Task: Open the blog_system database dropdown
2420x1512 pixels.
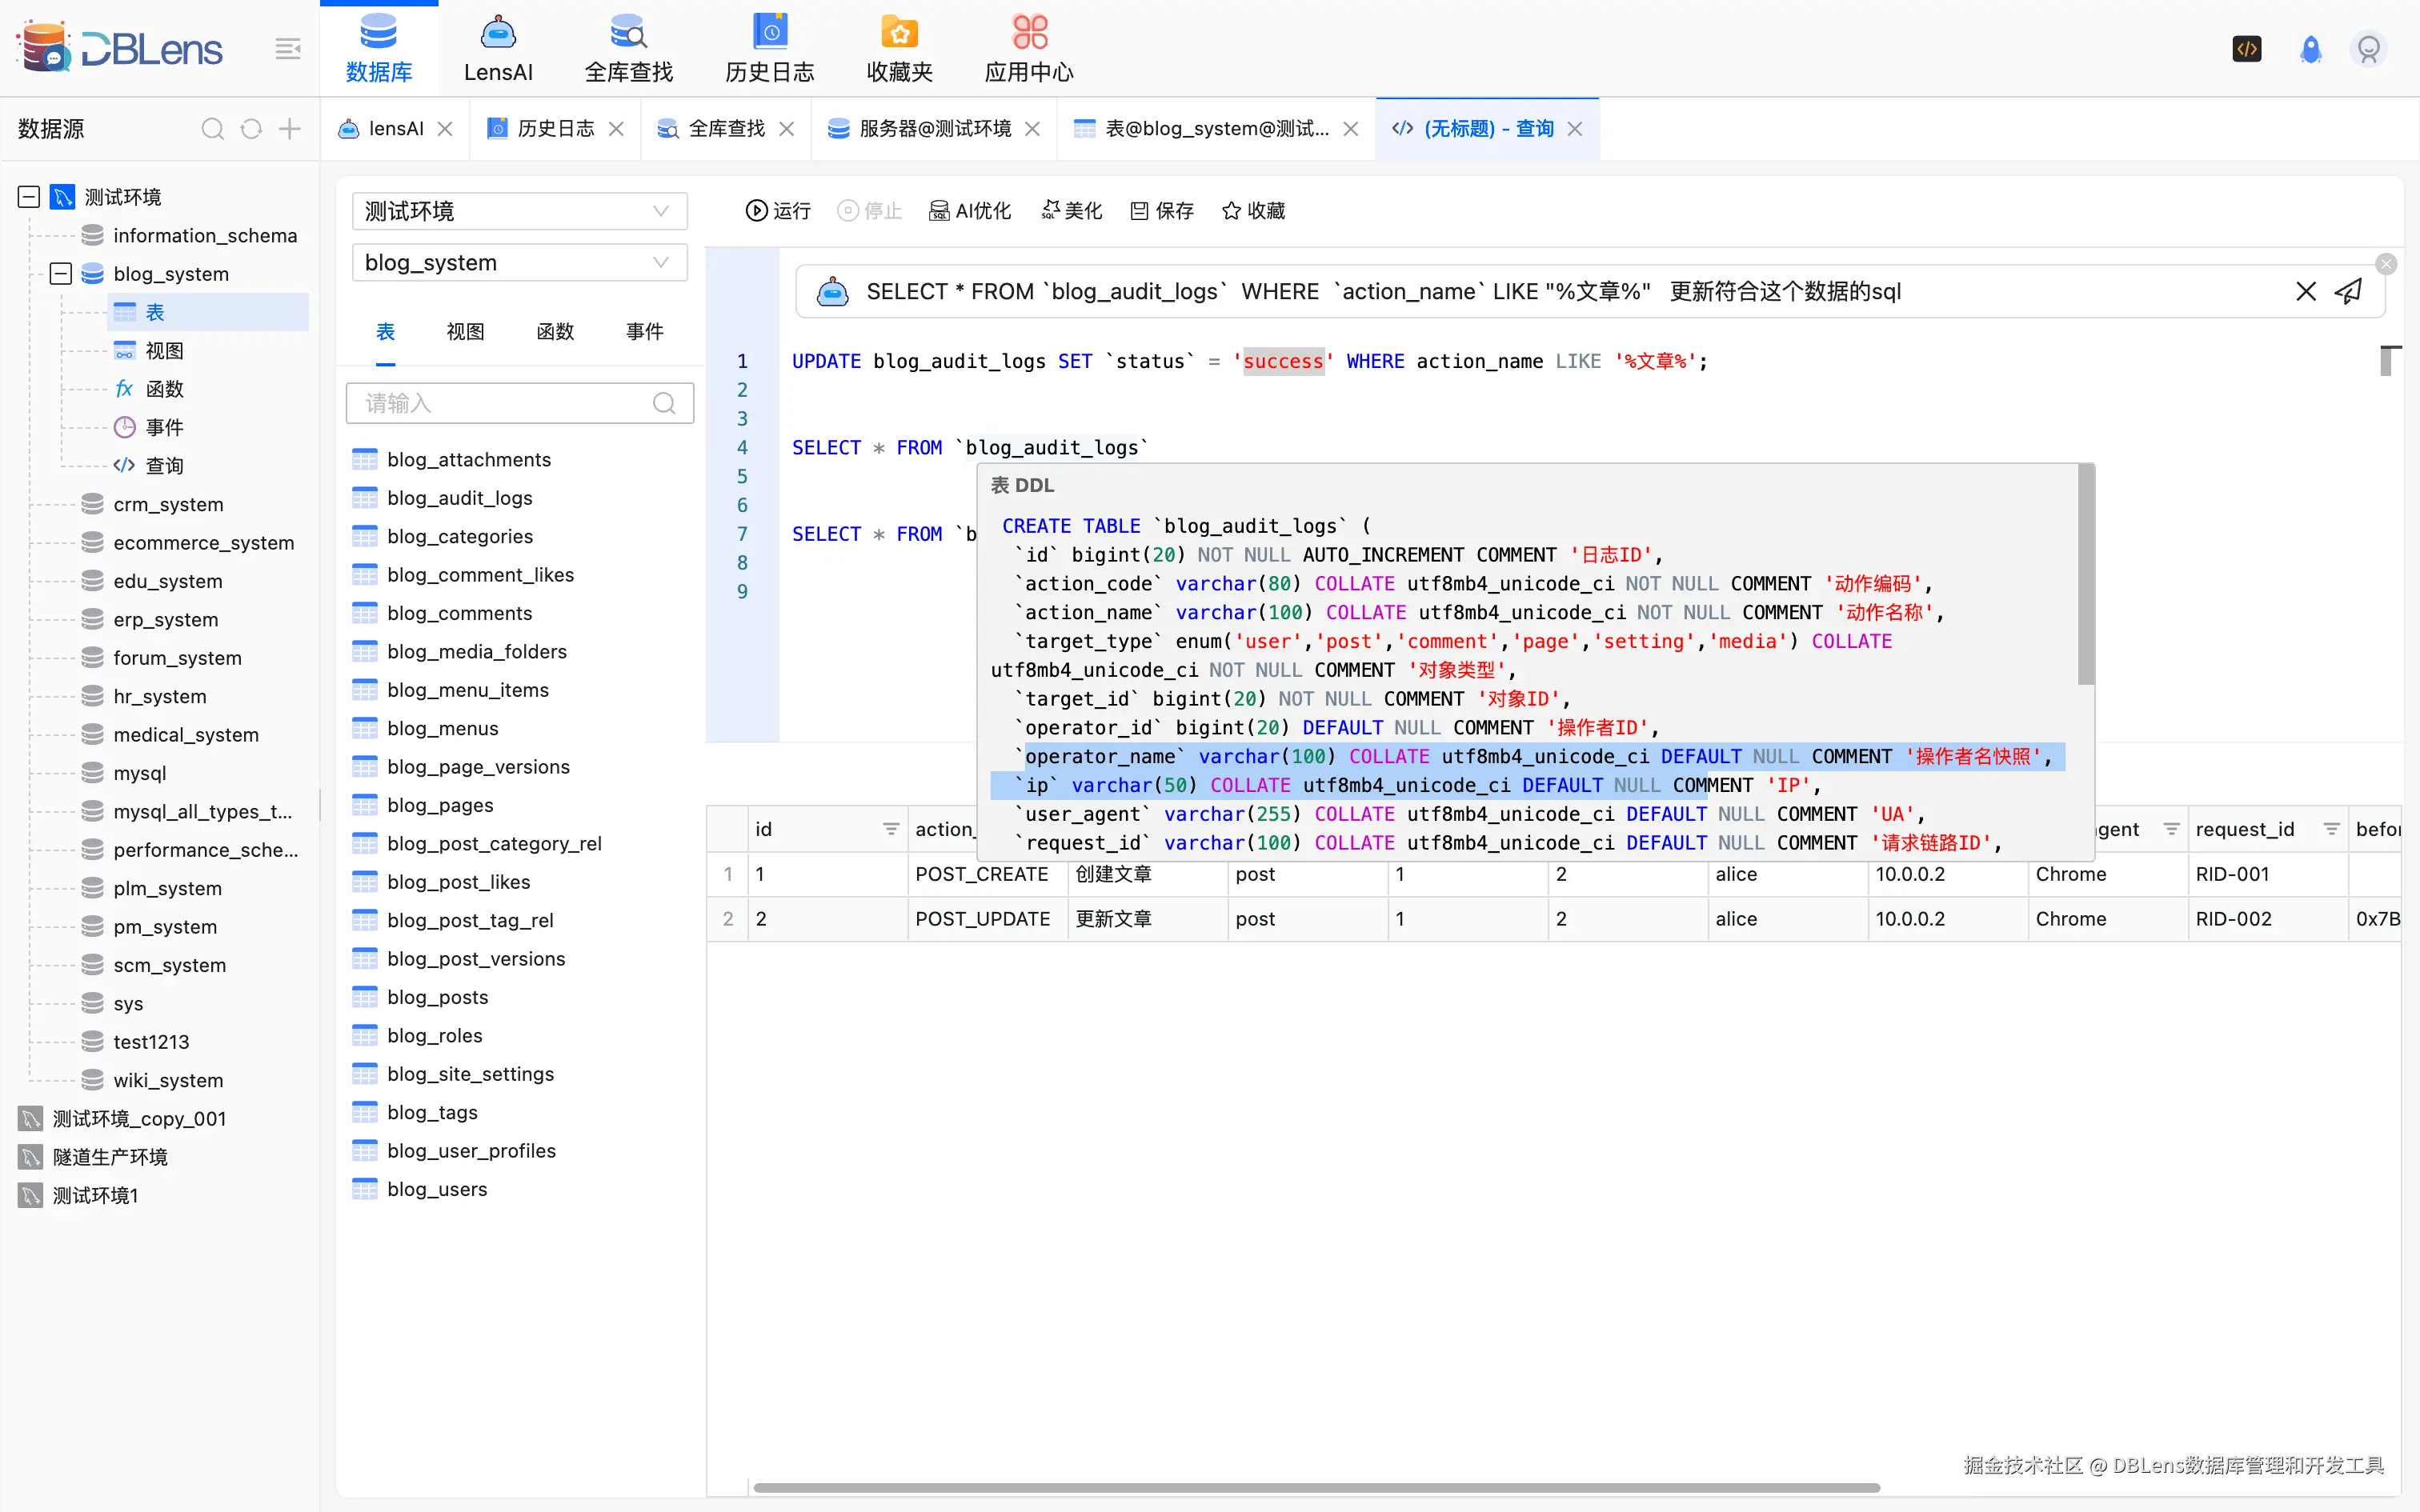Action: (519, 262)
